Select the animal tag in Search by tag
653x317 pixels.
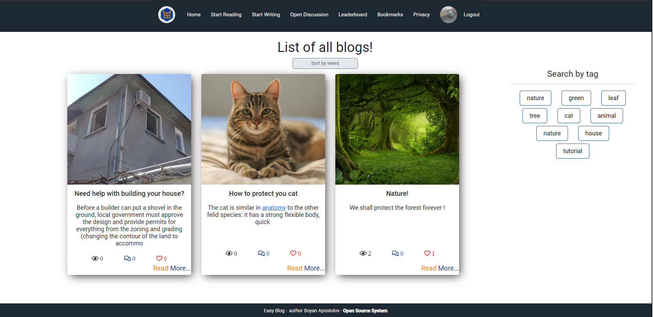pyautogui.click(x=606, y=115)
